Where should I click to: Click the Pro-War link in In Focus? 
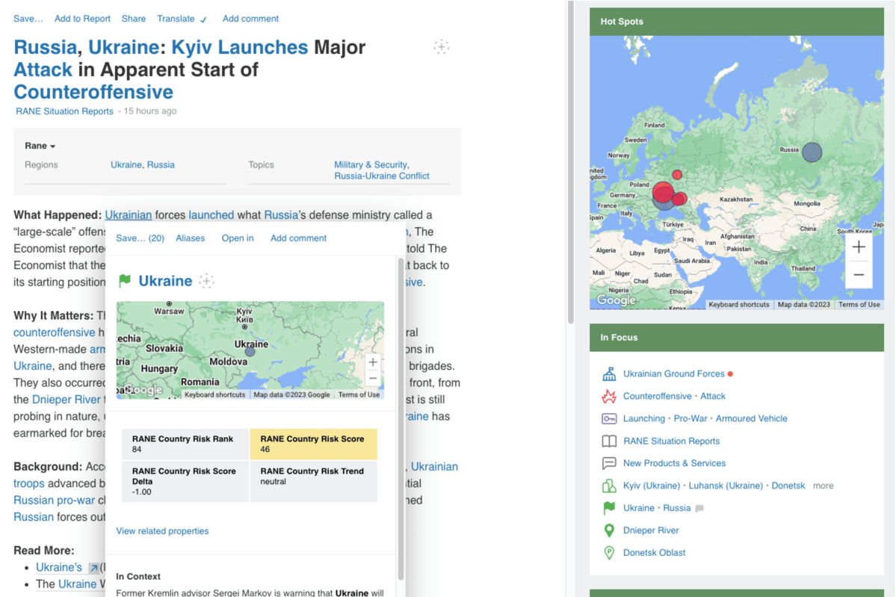690,418
